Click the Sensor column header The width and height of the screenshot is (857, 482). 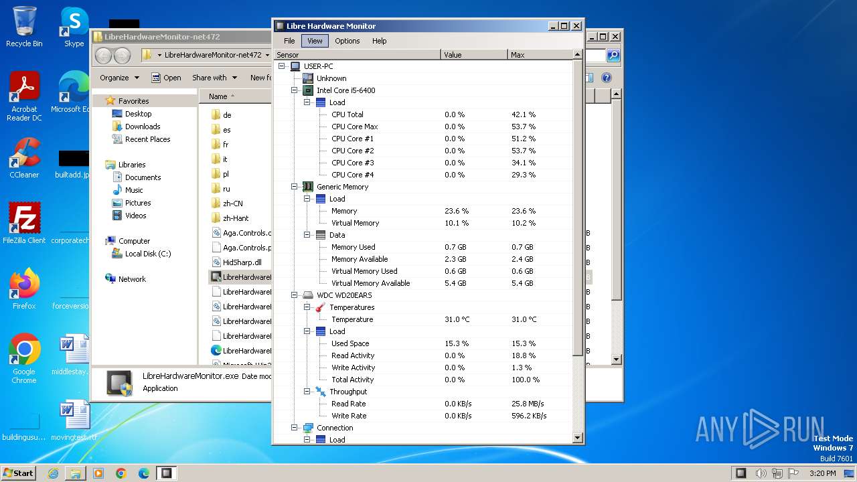pyautogui.click(x=358, y=55)
